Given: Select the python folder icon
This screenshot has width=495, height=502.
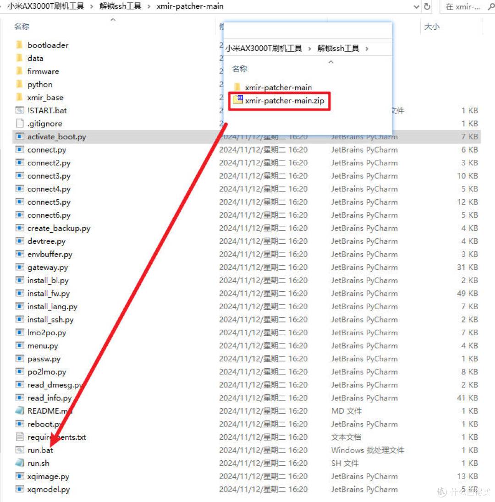Looking at the screenshot, I should coord(20,84).
